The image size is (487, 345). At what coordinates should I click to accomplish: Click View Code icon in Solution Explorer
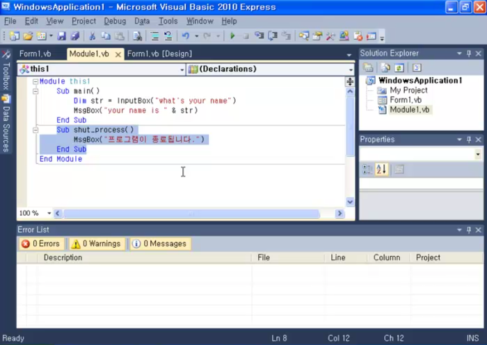pos(417,67)
